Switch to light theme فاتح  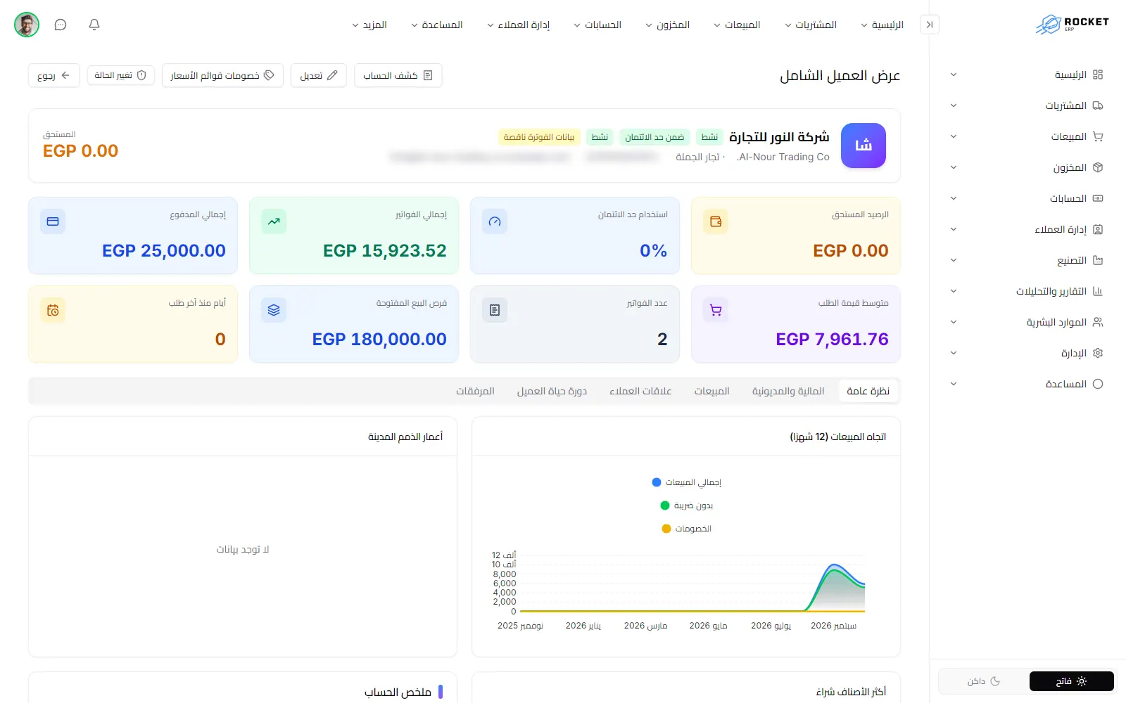(1071, 681)
